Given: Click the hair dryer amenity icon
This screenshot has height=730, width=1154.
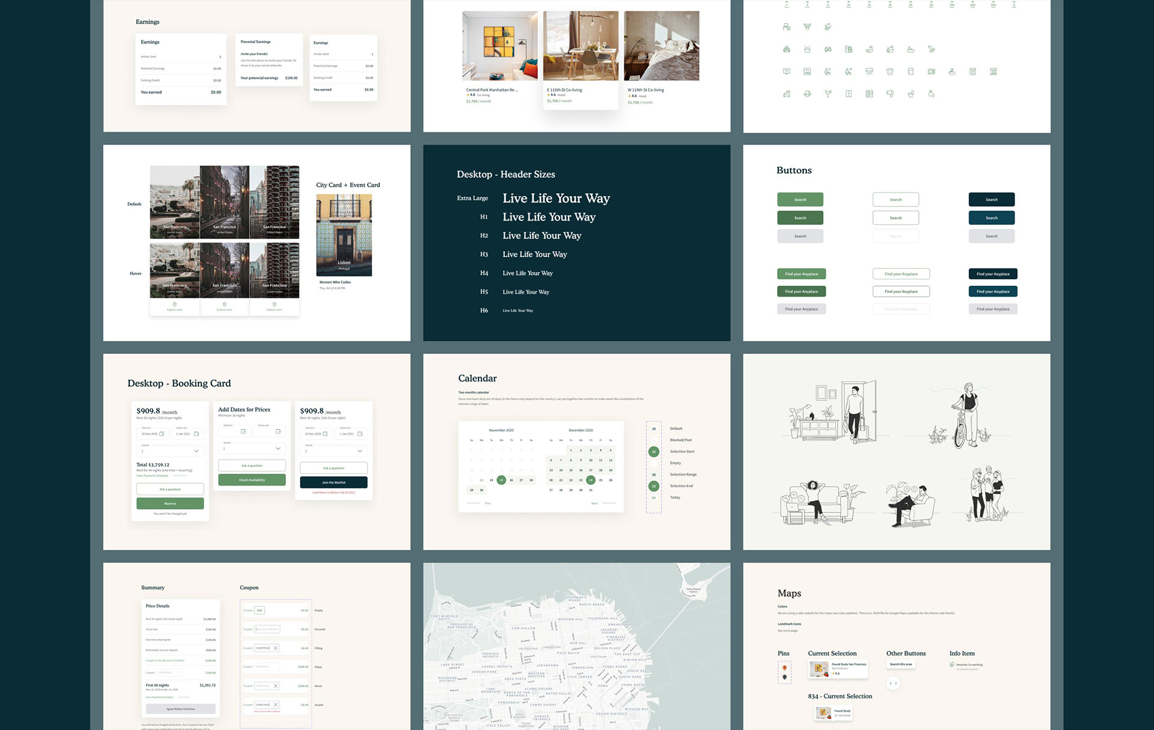Looking at the screenshot, I should point(890,94).
